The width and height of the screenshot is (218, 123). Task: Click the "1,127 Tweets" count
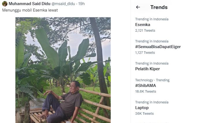click(145, 52)
